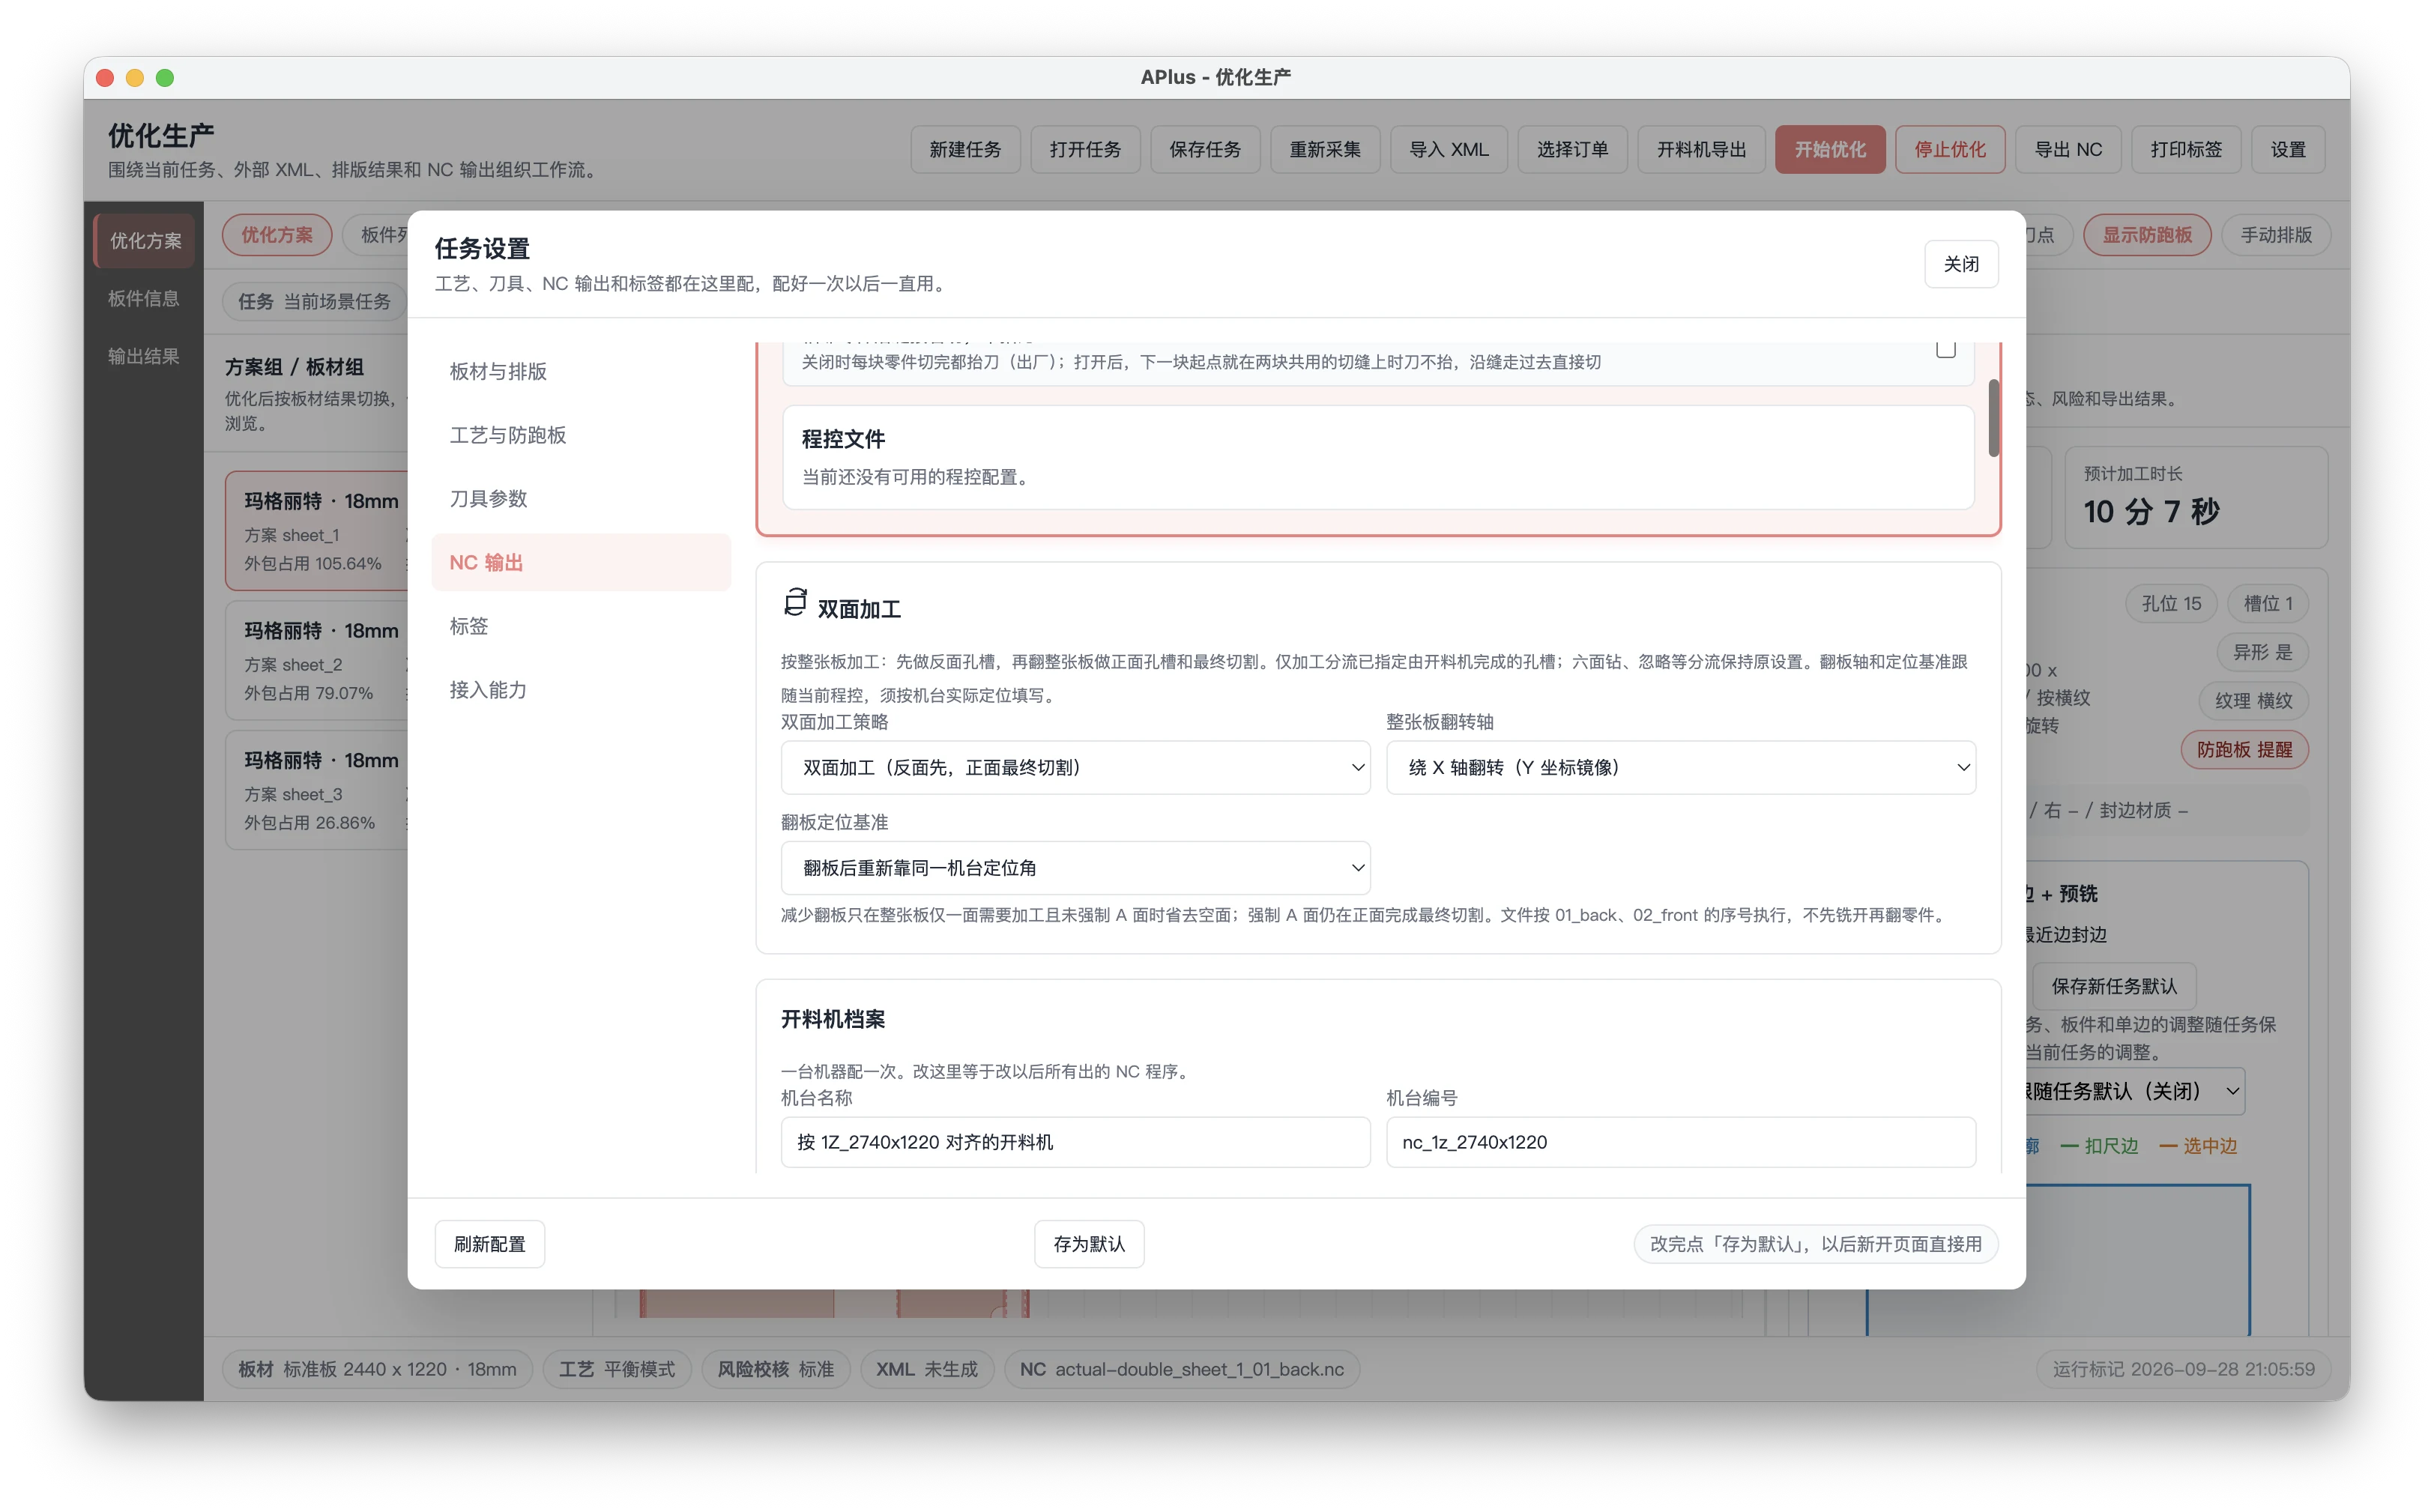Open 接入能力 settings section
The image size is (2434, 1512).
[x=581, y=689]
